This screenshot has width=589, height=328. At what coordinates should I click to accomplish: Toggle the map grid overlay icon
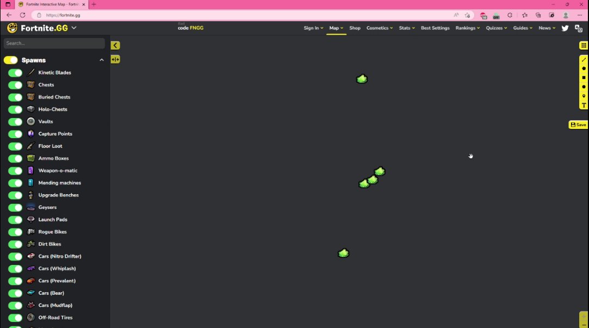tap(584, 46)
